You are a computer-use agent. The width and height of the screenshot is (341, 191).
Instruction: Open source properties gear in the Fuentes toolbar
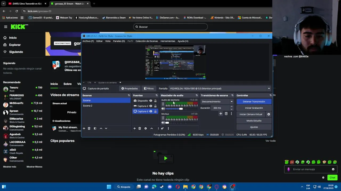coord(145,128)
